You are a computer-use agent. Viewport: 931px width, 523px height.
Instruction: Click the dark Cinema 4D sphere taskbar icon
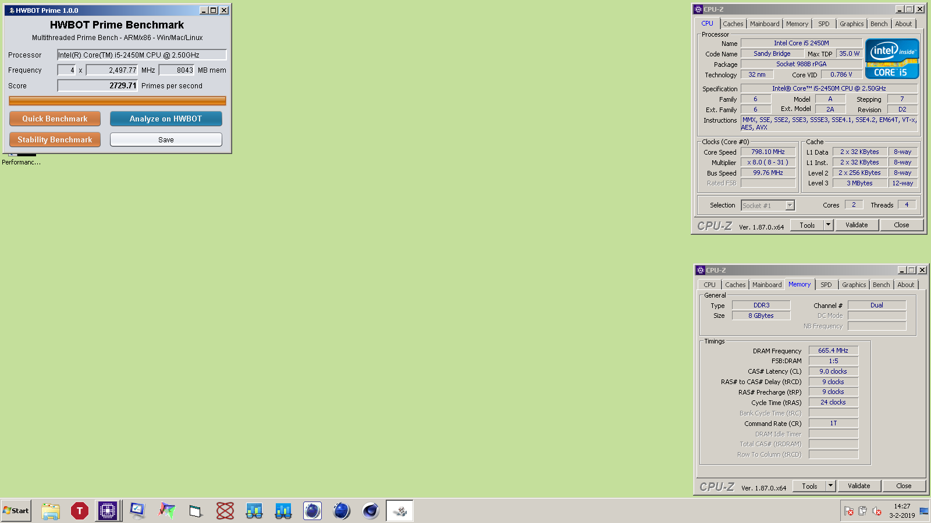pyautogui.click(x=371, y=511)
